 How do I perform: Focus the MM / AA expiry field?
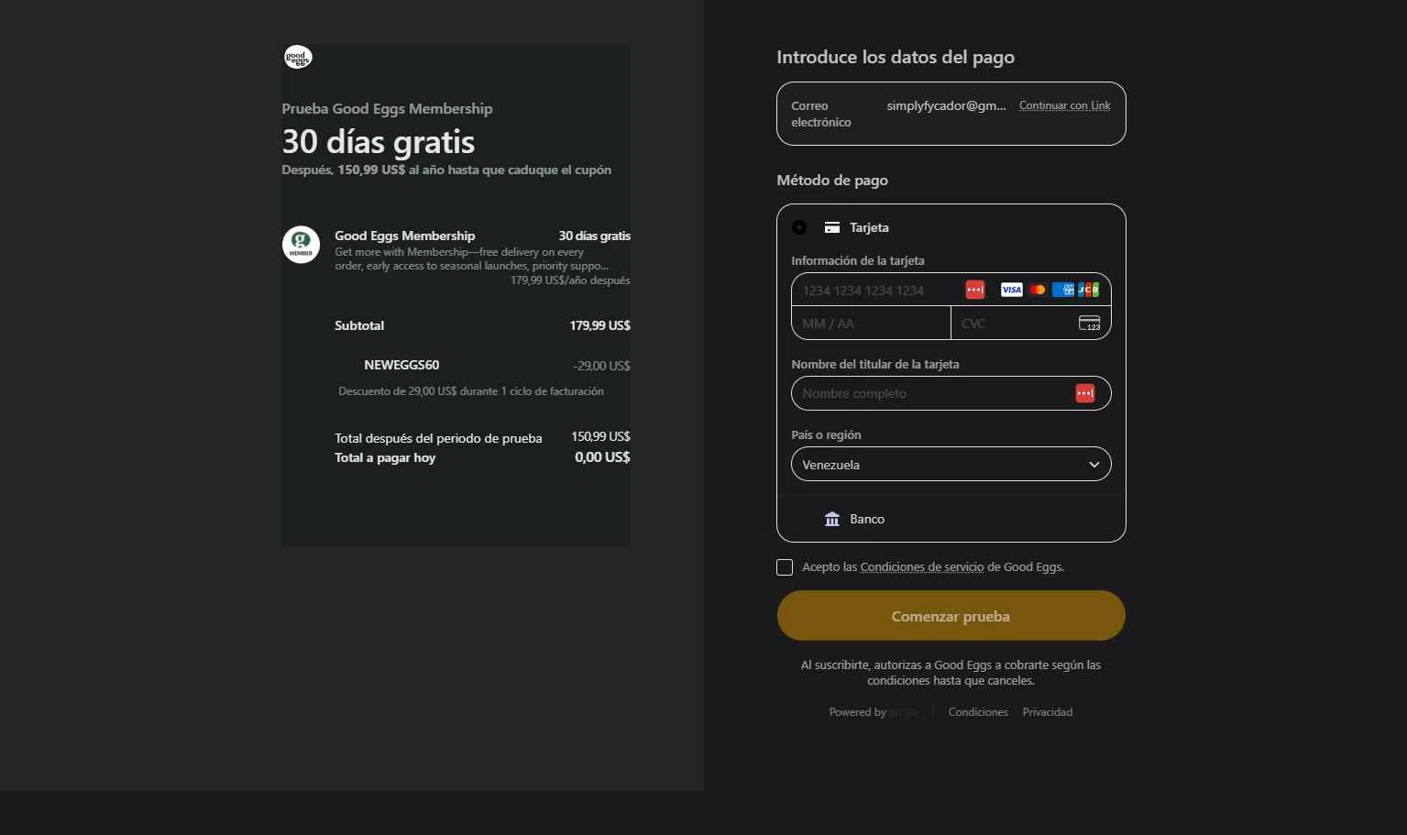click(871, 323)
